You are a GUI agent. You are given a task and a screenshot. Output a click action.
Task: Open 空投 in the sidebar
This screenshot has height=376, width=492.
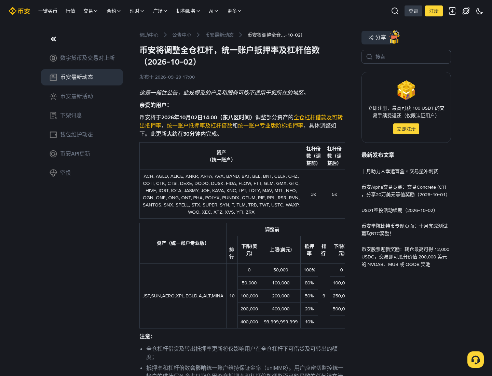[82, 173]
